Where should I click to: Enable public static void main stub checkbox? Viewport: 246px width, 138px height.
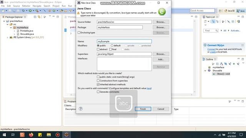[98, 77]
